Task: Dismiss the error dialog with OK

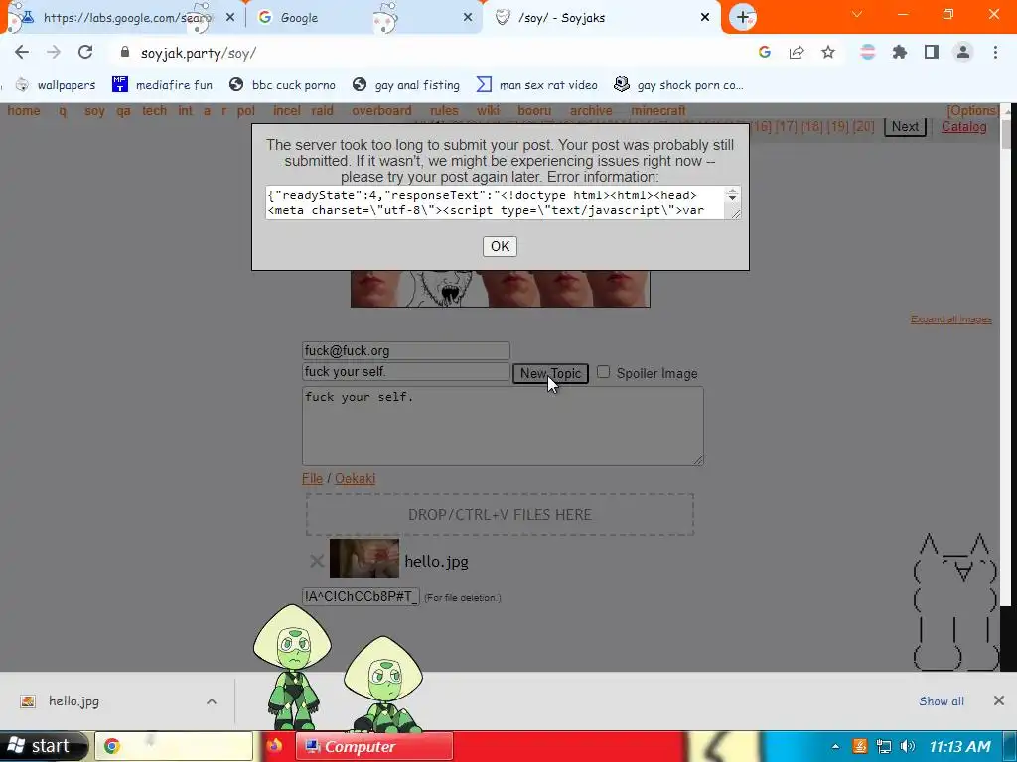Action: pos(500,246)
